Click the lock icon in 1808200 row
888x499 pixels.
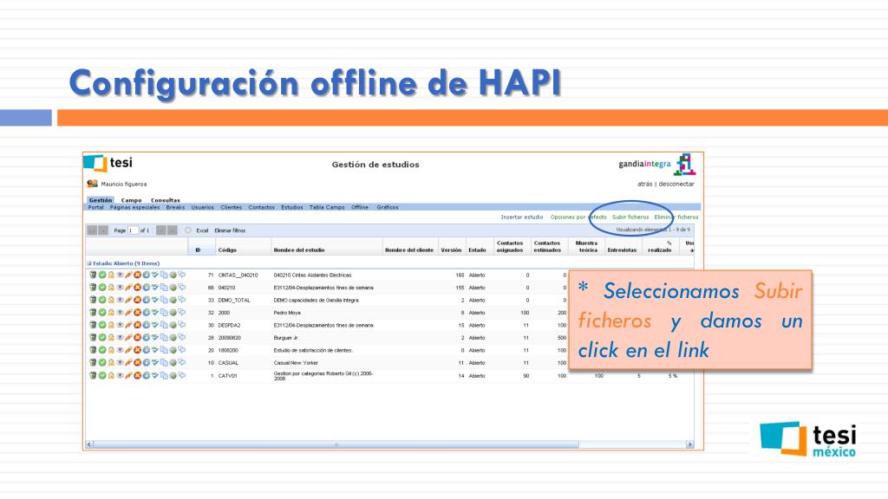[111, 350]
